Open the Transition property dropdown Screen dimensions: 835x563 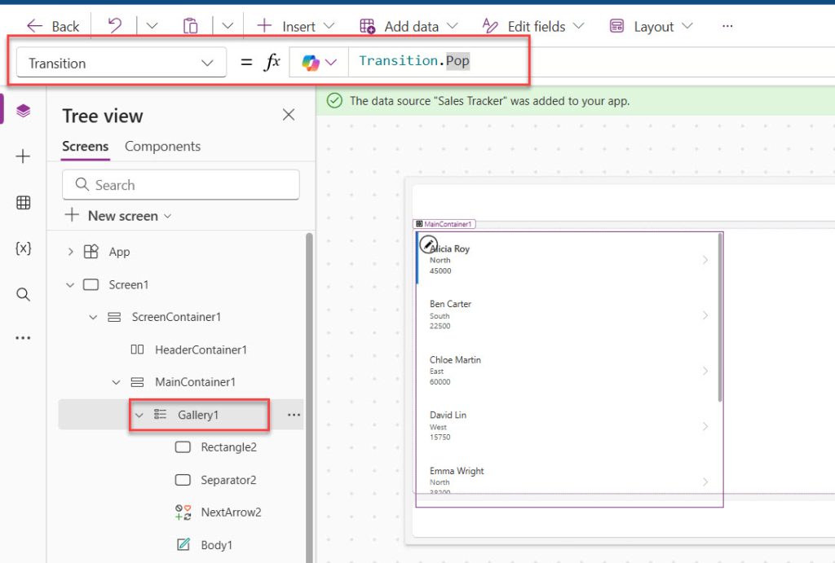pyautogui.click(x=121, y=63)
